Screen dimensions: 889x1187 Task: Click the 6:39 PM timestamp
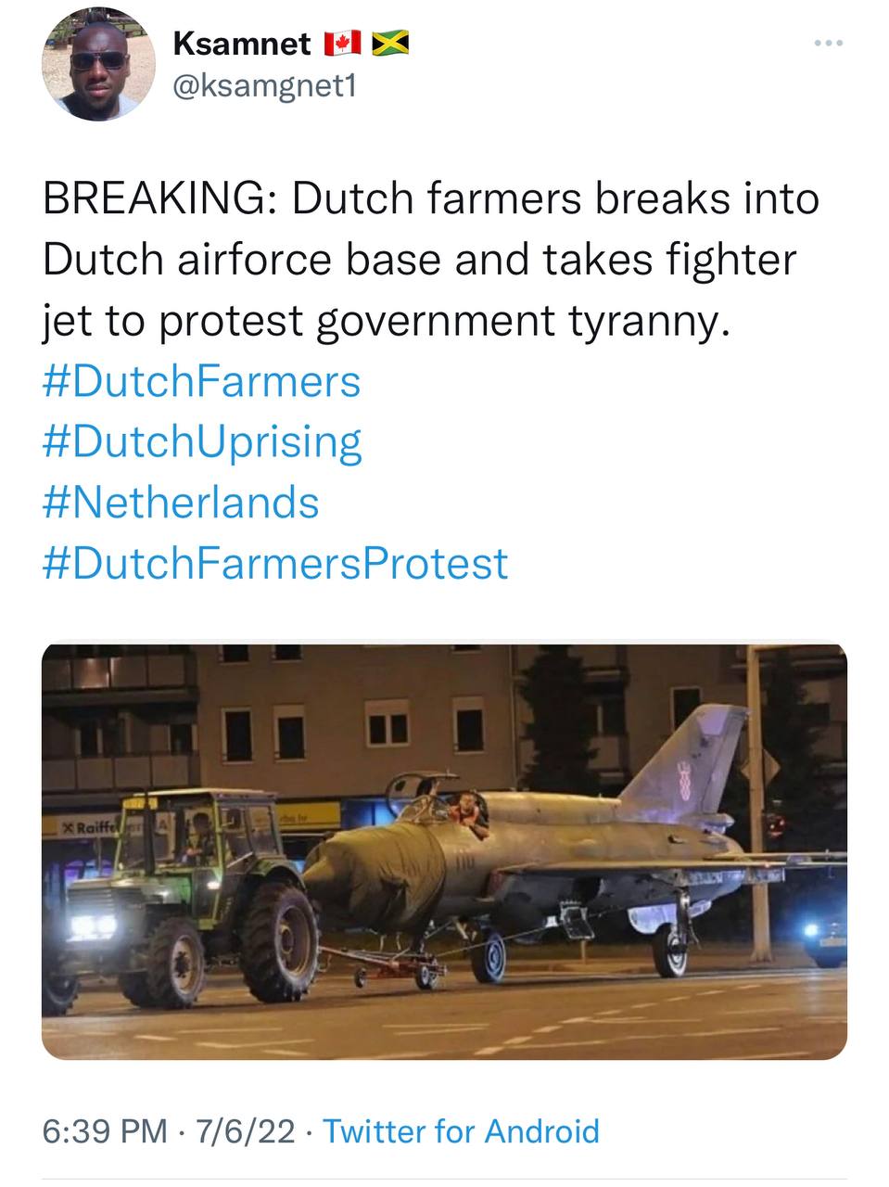(x=105, y=1131)
